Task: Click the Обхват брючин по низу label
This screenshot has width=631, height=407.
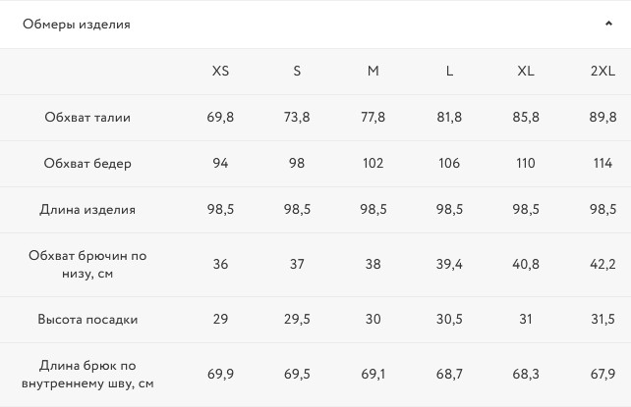Action: 87,265
